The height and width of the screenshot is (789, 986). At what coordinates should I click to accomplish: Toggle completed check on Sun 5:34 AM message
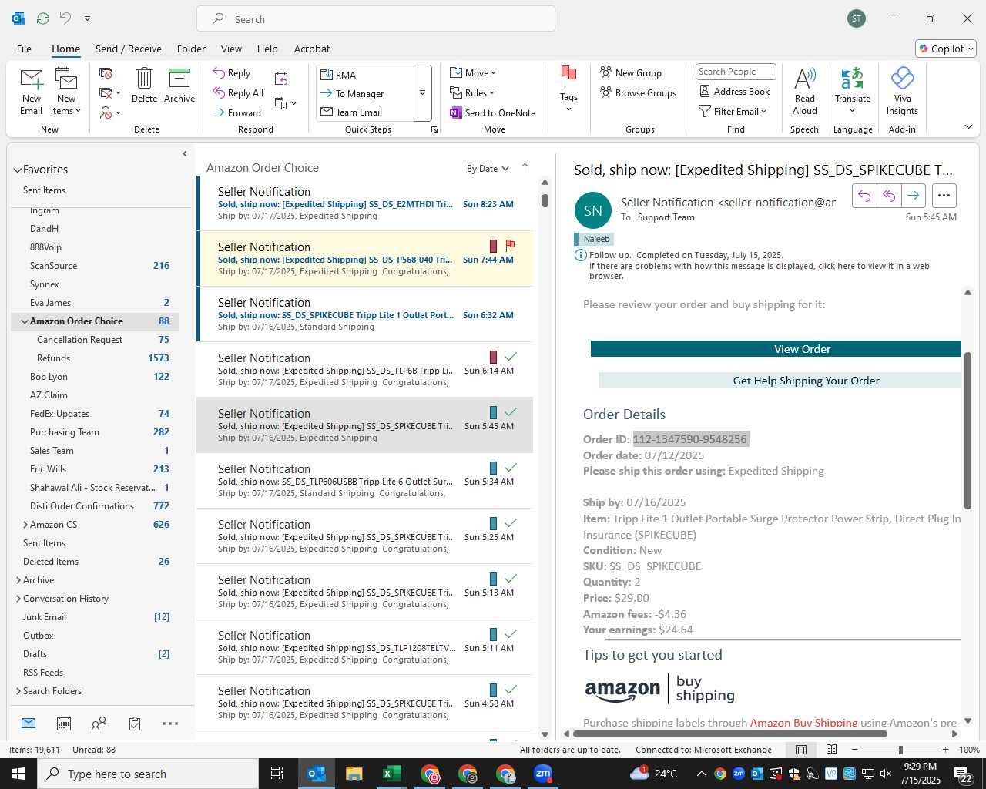pyautogui.click(x=510, y=468)
